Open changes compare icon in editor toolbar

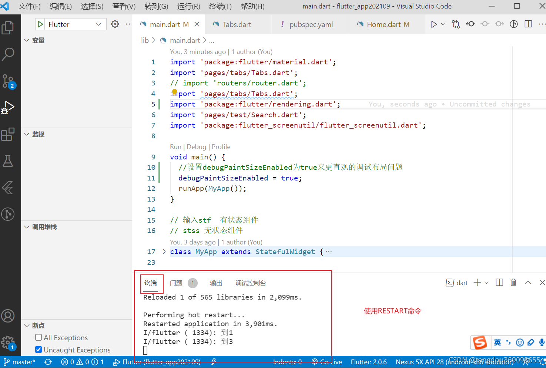pyautogui.click(x=456, y=24)
